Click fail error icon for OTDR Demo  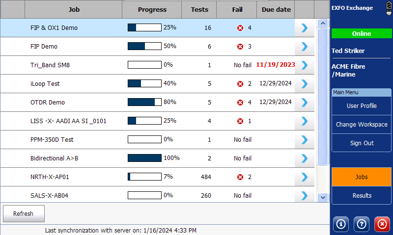pyautogui.click(x=240, y=103)
